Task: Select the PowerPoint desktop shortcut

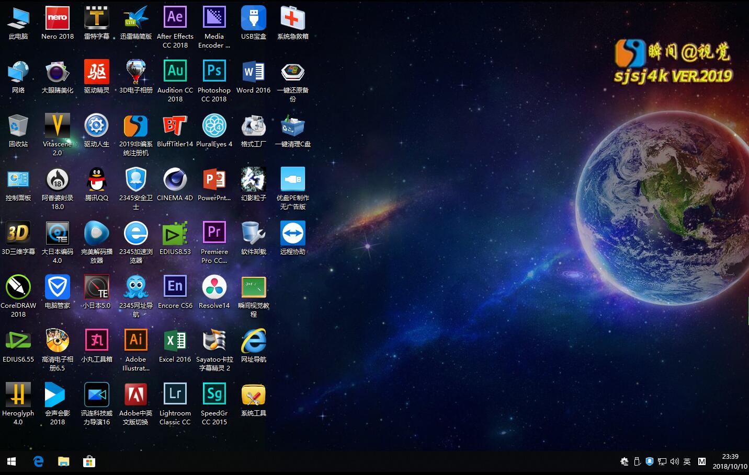Action: [214, 179]
